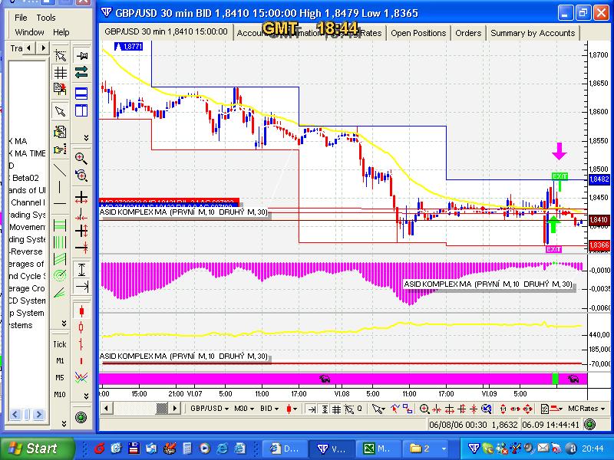Expand the chevron below the chart type icons
The image size is (614, 460).
pyautogui.click(x=86, y=396)
